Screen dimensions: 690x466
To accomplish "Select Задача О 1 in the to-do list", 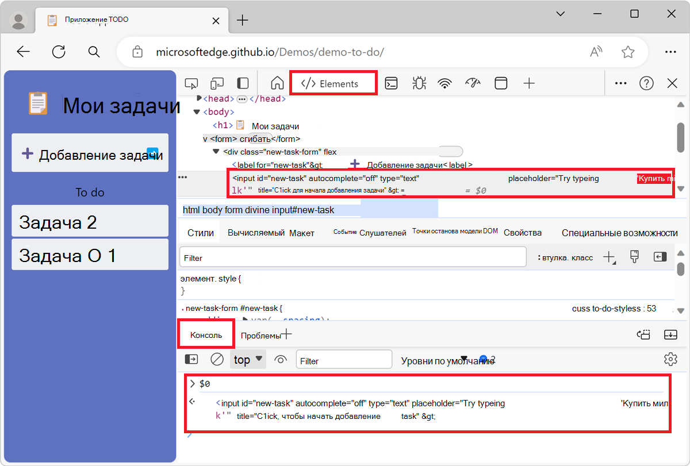I will 90,255.
